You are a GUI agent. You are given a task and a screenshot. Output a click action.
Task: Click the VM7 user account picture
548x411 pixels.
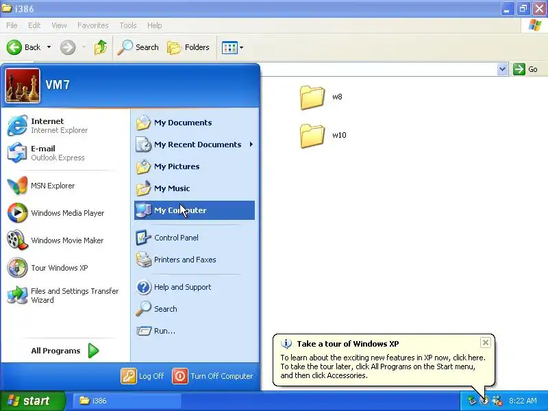(x=23, y=85)
